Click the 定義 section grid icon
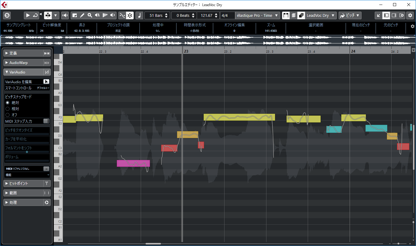The height and width of the screenshot is (246, 416). click(x=47, y=53)
